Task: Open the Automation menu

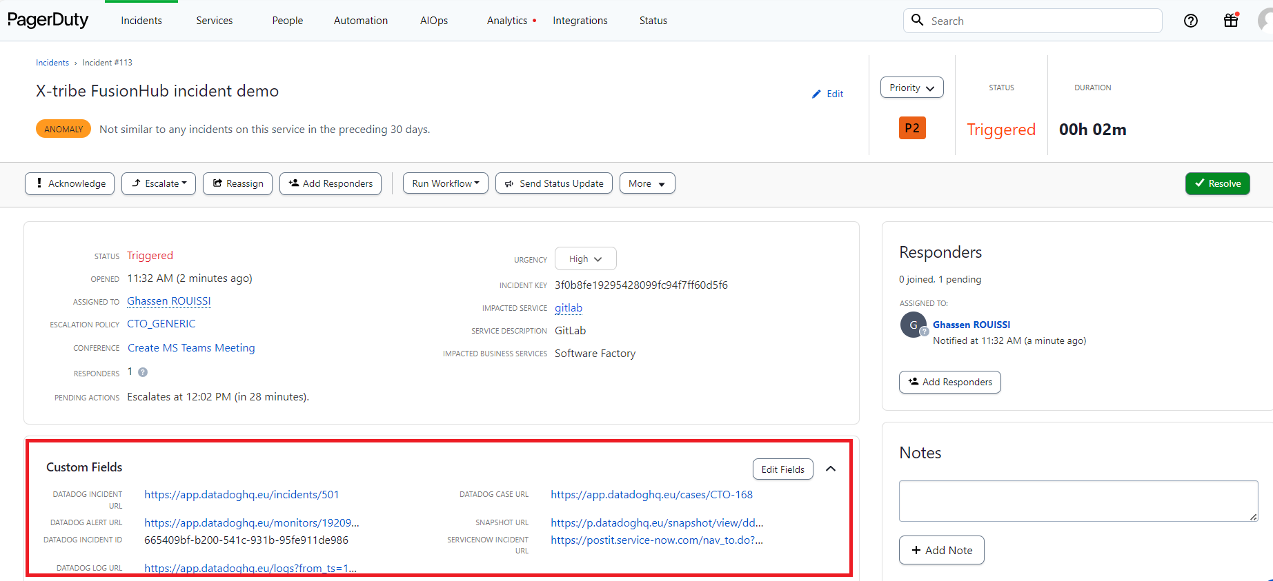Action: [361, 21]
